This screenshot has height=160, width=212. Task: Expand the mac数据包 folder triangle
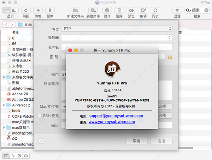(x=4, y=128)
